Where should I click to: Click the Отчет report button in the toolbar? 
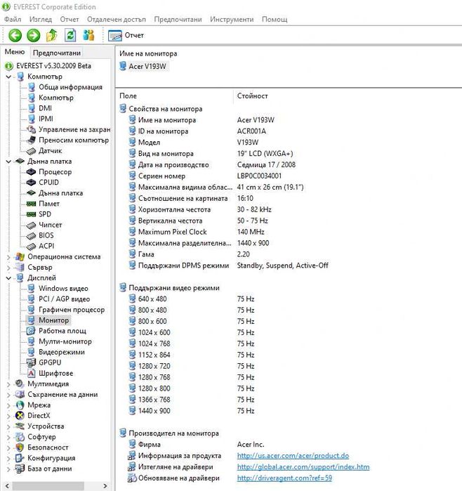127,35
